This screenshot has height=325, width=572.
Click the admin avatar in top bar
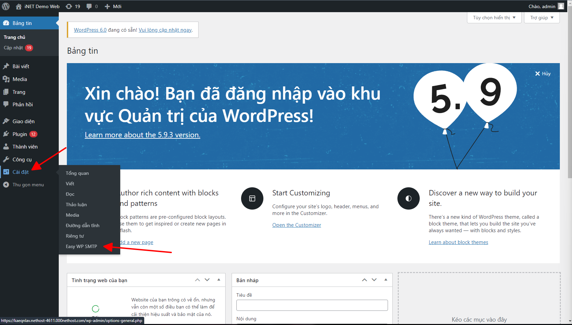561,6
